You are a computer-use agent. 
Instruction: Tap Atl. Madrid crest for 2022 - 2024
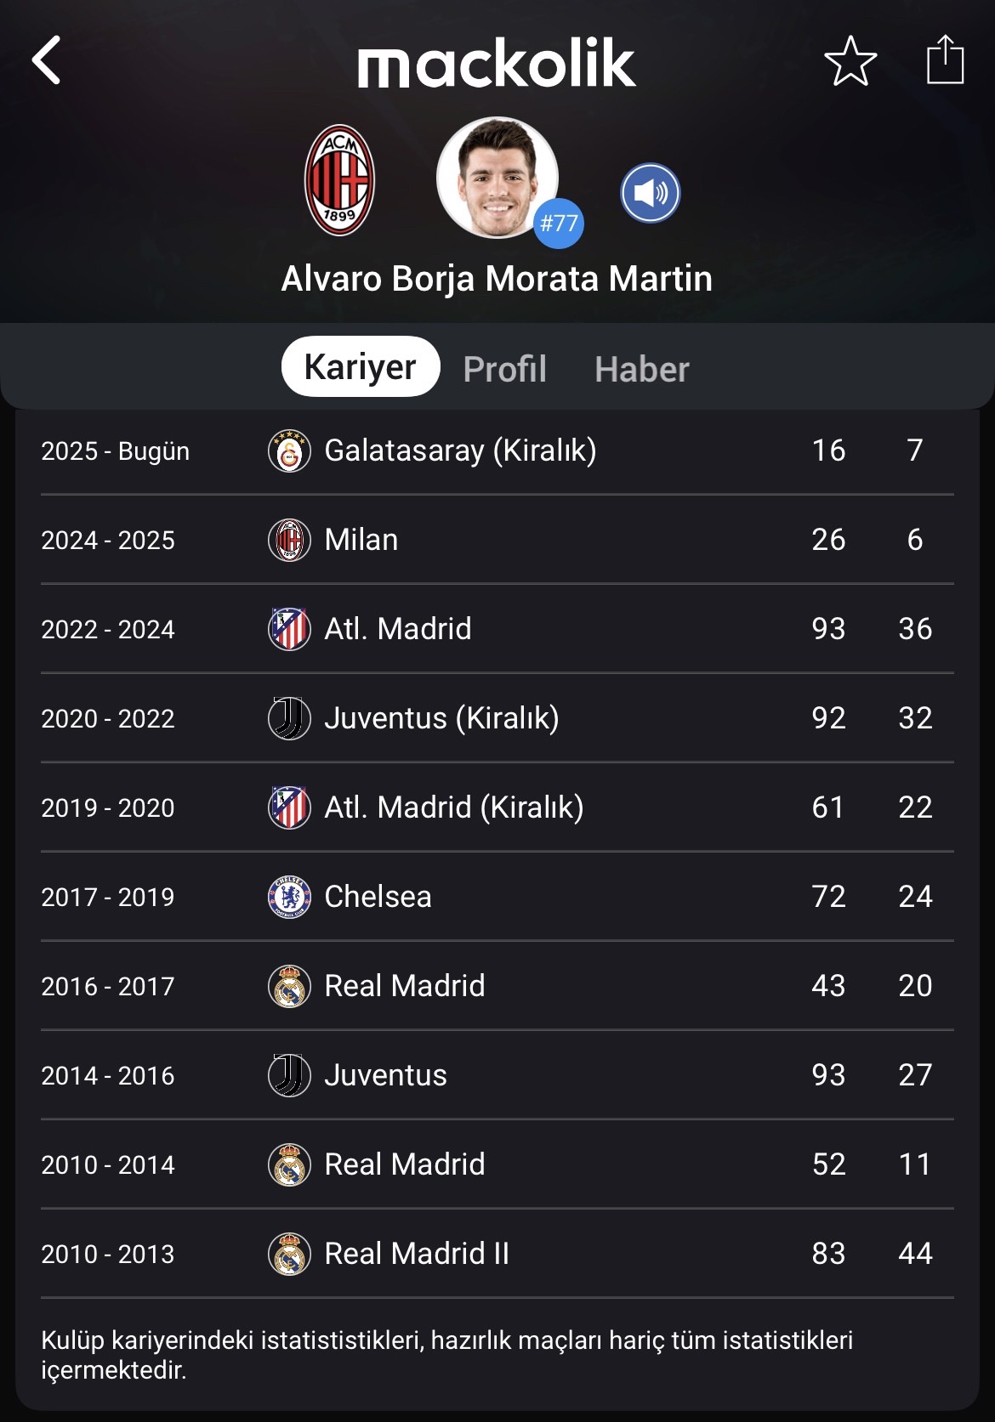click(x=289, y=629)
